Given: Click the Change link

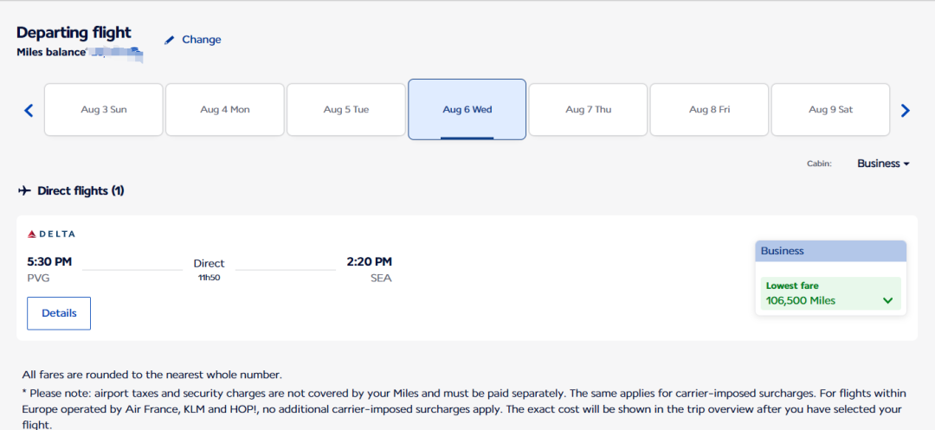Looking at the screenshot, I should point(201,40).
